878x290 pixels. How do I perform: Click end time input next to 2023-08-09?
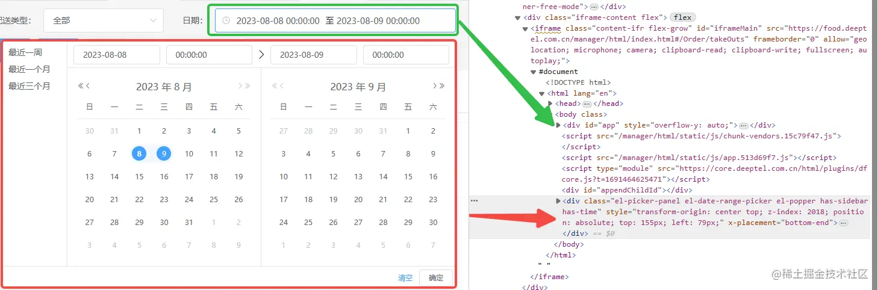[406, 55]
